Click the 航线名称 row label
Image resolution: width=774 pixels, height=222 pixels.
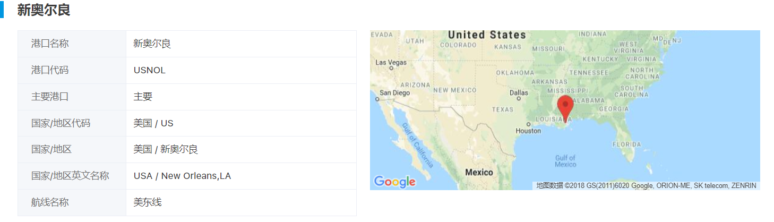50,202
